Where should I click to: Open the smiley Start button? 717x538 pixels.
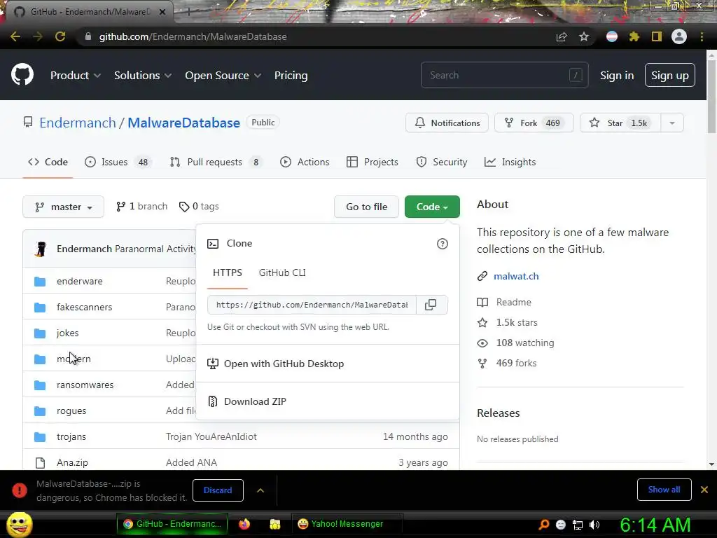20,524
